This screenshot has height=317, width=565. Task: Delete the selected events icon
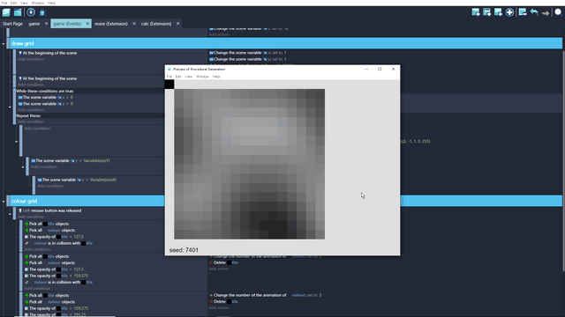(x=523, y=12)
